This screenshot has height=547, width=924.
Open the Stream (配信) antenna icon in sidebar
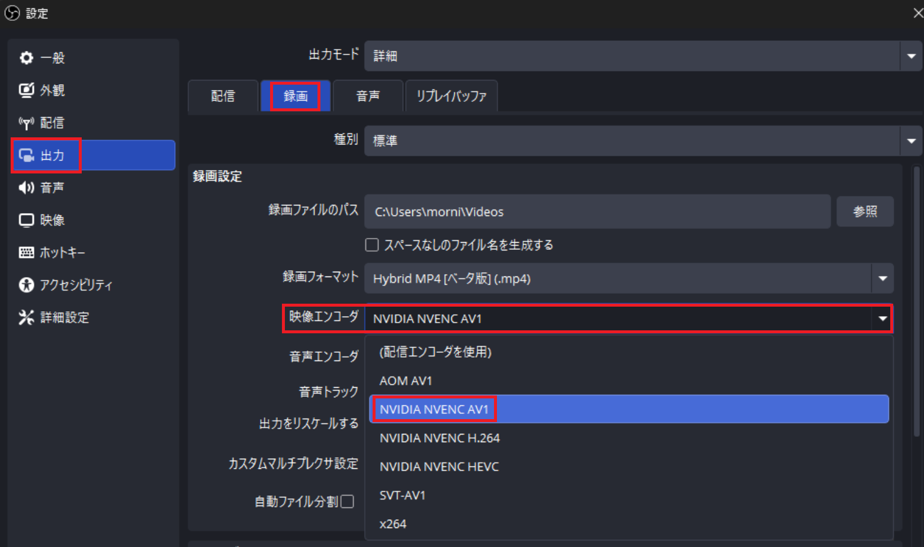click(x=27, y=123)
